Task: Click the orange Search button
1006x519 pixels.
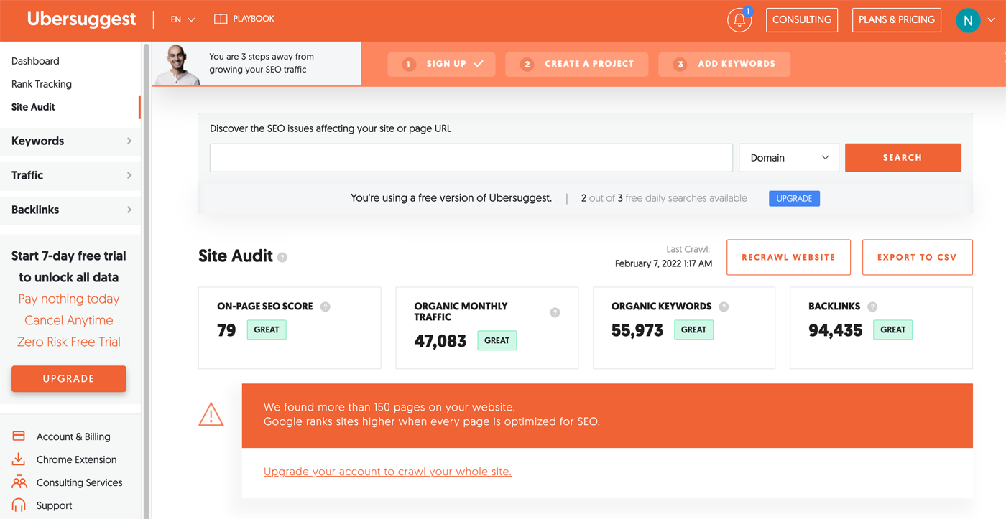Action: pyautogui.click(x=903, y=158)
